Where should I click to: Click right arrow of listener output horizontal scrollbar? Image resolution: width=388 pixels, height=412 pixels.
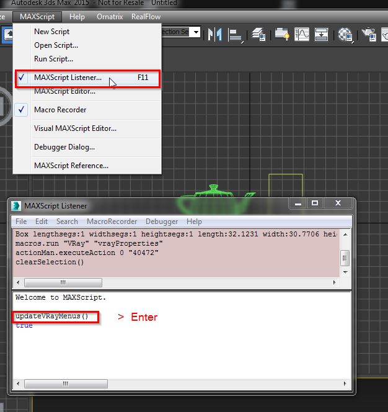[345, 383]
